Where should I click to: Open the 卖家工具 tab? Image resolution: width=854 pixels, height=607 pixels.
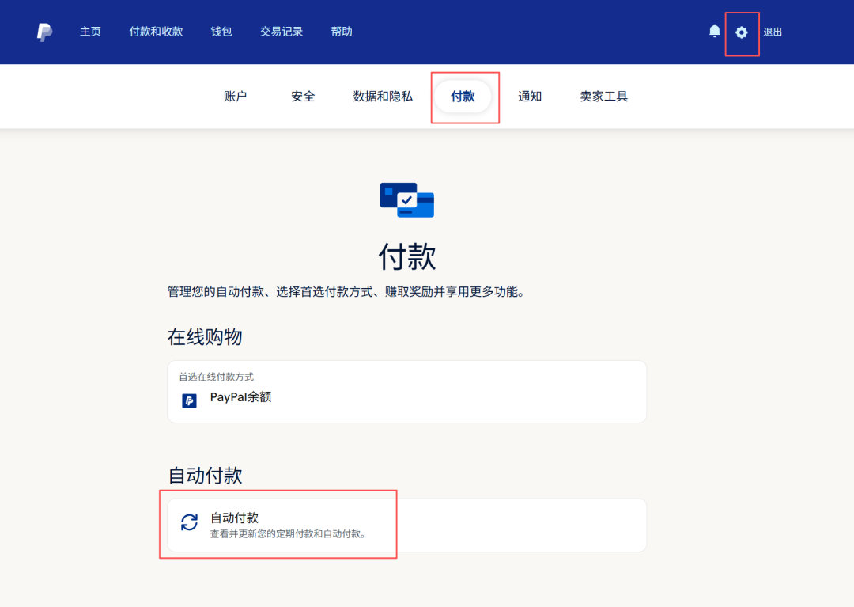pos(603,96)
